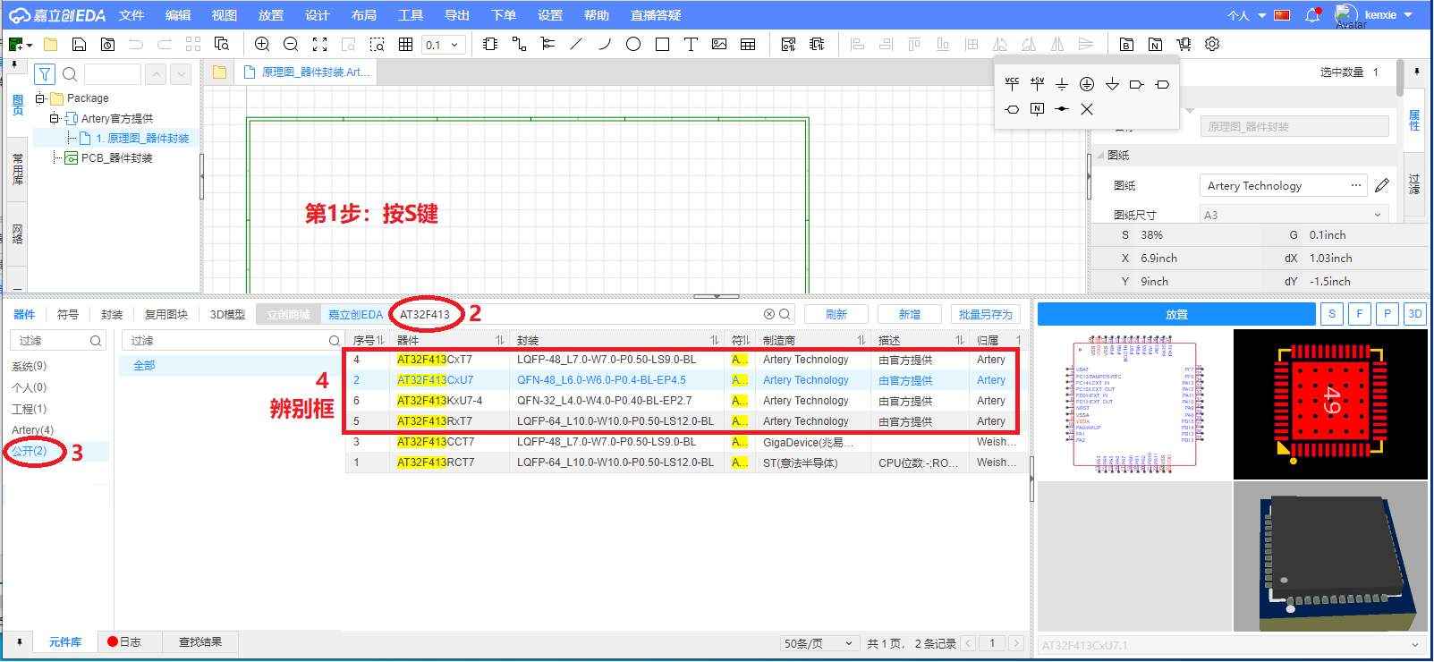Image resolution: width=1434 pixels, height=662 pixels.
Task: Click the zoom in magnifier icon
Action: [x=262, y=45]
